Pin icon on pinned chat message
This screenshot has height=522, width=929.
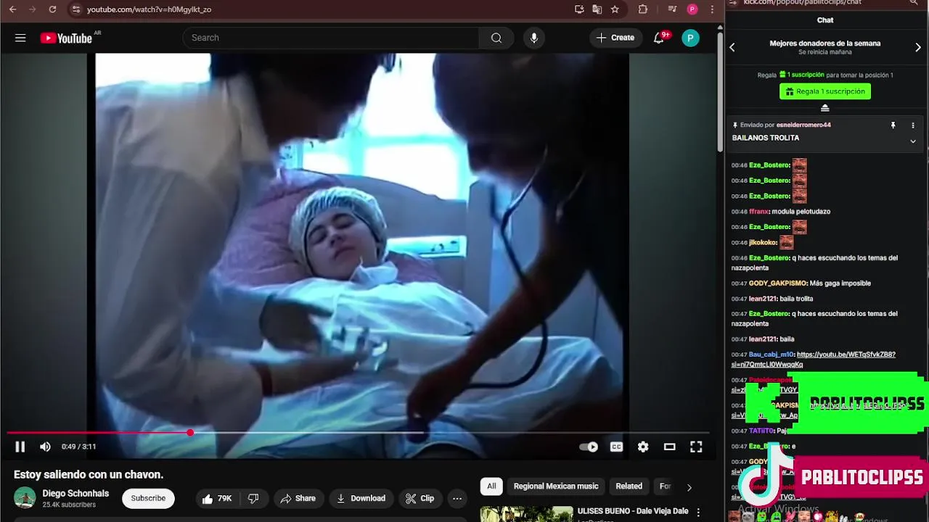point(893,125)
